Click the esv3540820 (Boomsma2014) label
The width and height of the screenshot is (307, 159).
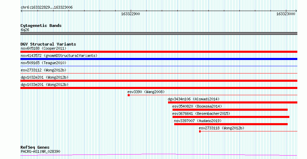[197, 106]
